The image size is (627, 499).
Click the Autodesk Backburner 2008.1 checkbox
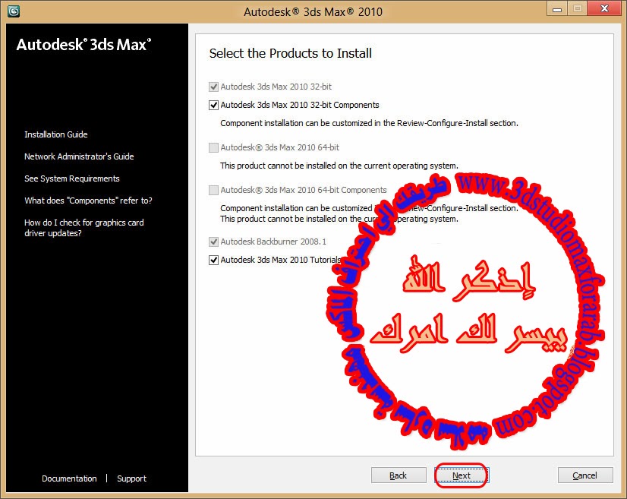[213, 242]
